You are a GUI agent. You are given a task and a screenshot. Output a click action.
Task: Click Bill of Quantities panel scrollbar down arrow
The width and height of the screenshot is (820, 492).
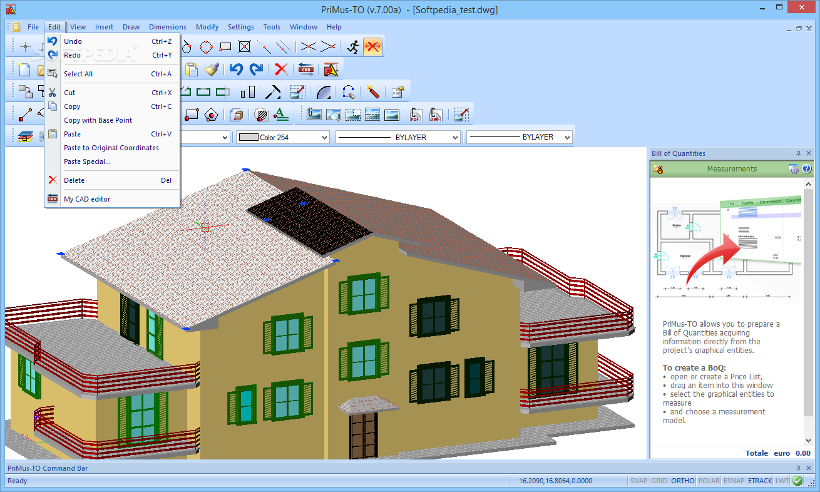click(809, 441)
